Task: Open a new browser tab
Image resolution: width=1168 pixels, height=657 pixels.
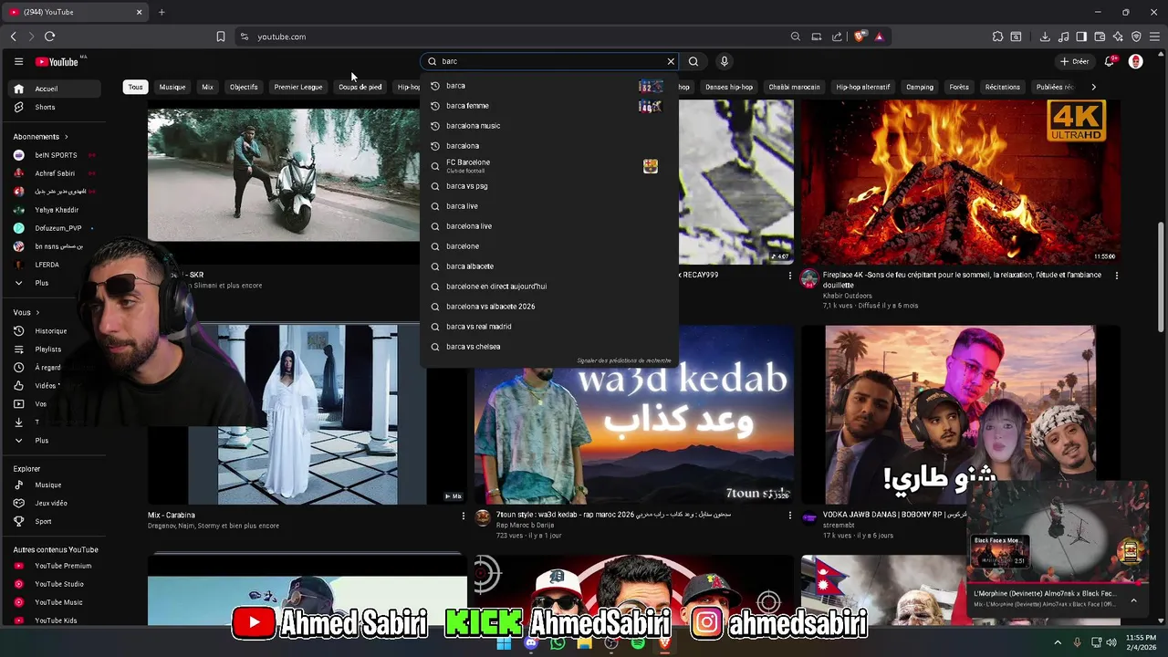Action: tap(162, 12)
